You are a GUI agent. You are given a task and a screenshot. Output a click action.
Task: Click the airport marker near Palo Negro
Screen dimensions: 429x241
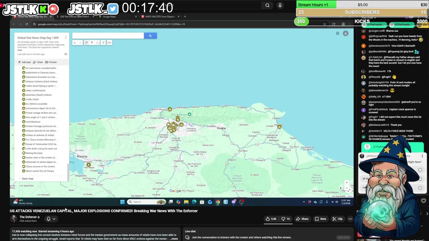click(88, 164)
